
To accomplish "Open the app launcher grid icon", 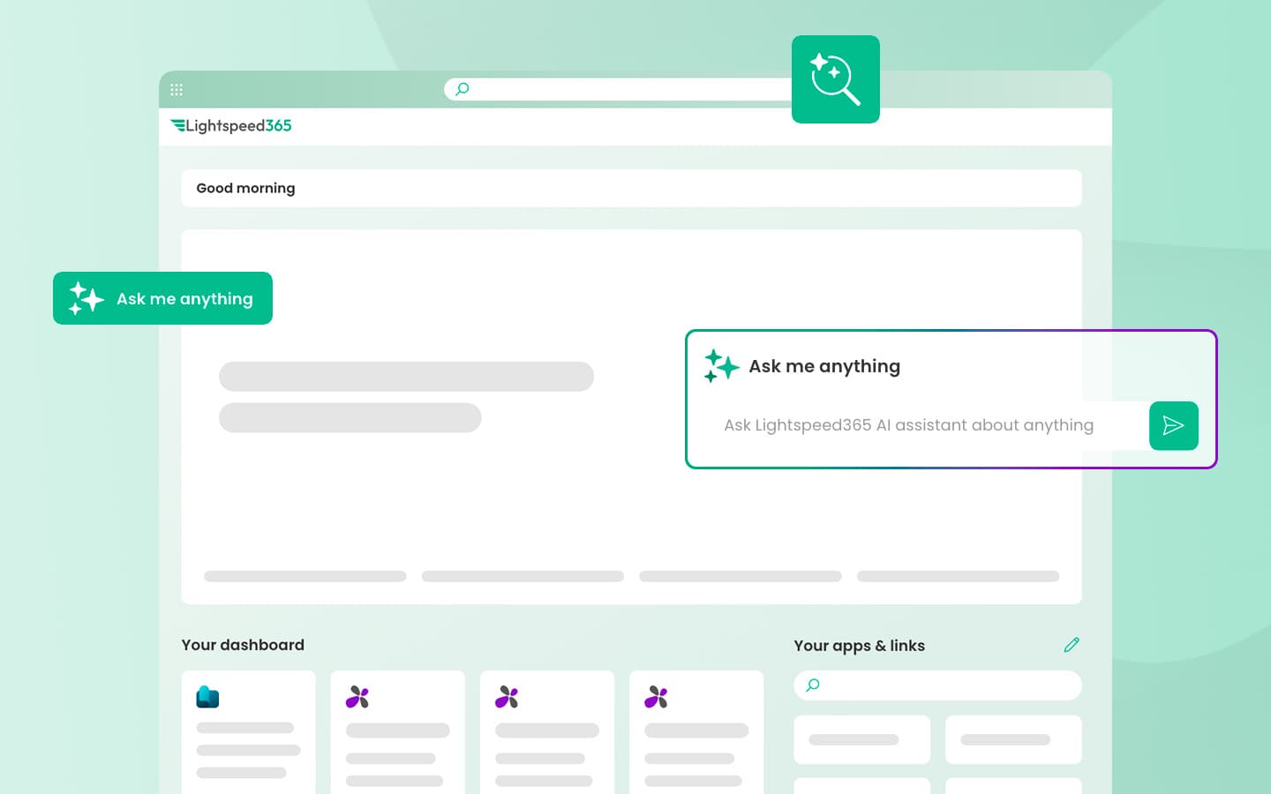I will (x=177, y=90).
